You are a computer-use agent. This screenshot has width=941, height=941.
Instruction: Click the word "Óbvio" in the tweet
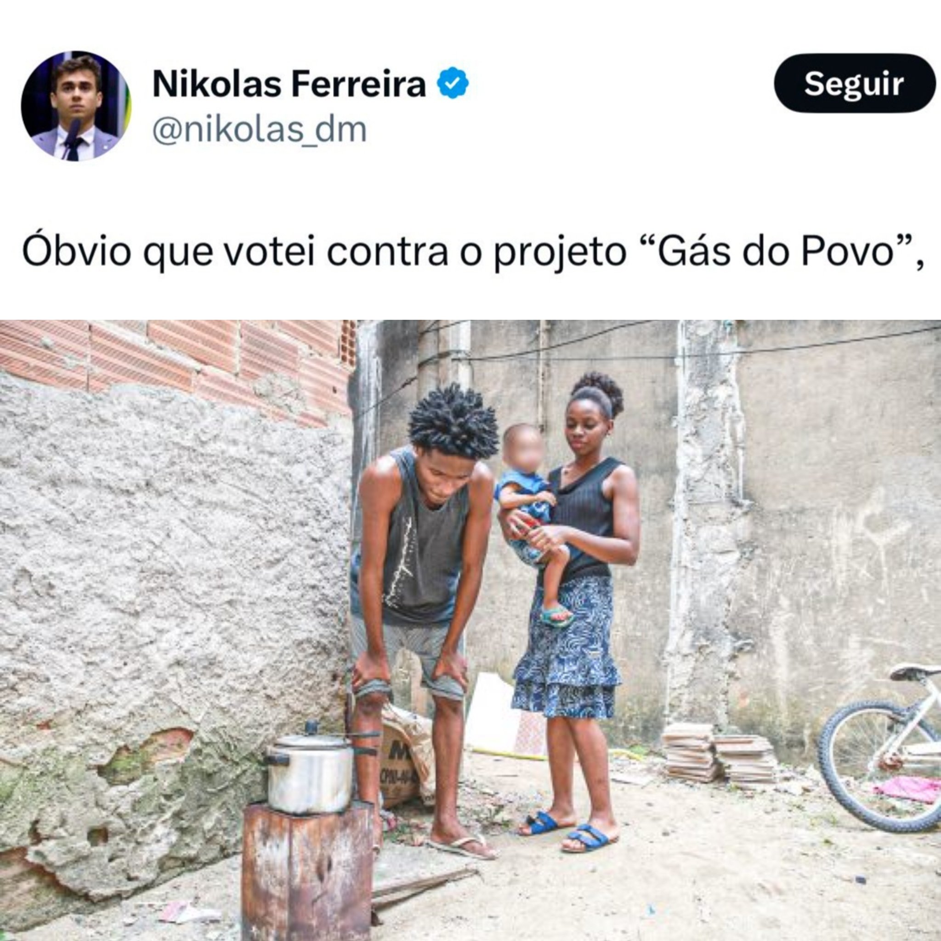coord(76,250)
